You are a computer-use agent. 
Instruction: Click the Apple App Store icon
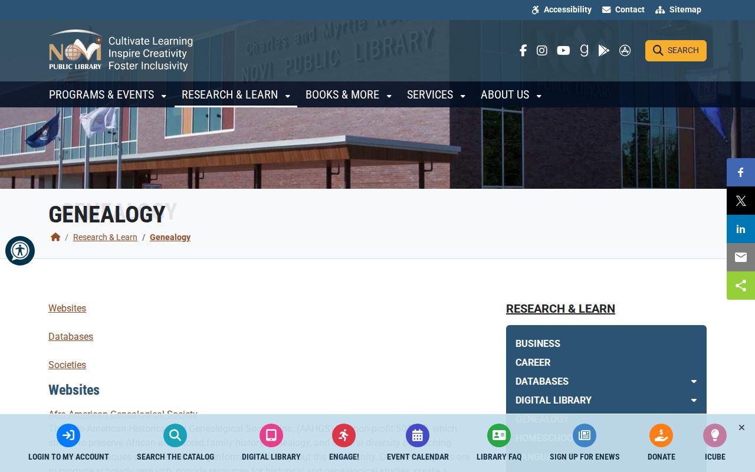pyautogui.click(x=625, y=50)
